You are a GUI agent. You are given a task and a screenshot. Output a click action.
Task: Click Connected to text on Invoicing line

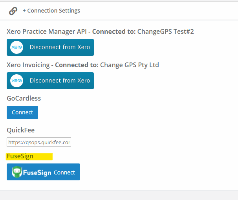[x=77, y=65]
